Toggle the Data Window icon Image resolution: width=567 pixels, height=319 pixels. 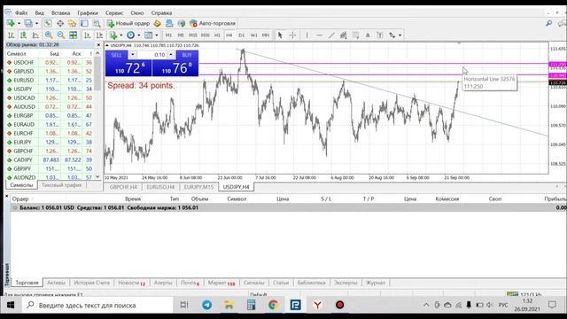tap(60, 23)
